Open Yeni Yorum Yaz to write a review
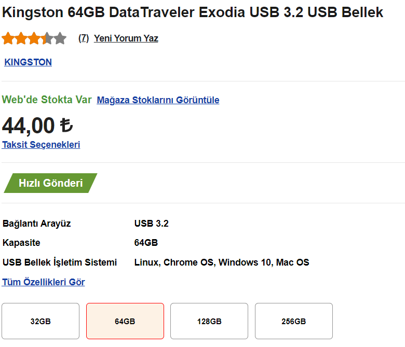Screen dimensions: 405x347 pos(126,38)
